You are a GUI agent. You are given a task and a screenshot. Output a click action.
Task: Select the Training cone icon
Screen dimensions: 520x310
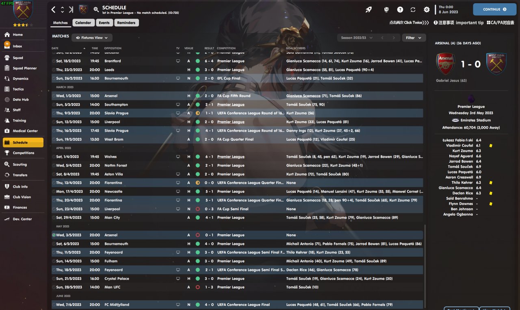(x=7, y=120)
